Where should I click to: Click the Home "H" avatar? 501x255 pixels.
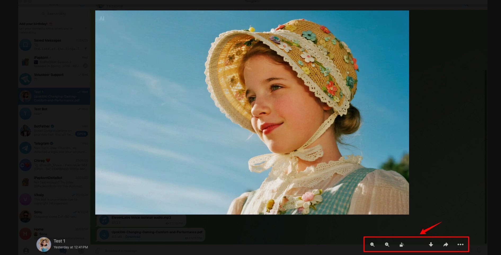[25, 234]
